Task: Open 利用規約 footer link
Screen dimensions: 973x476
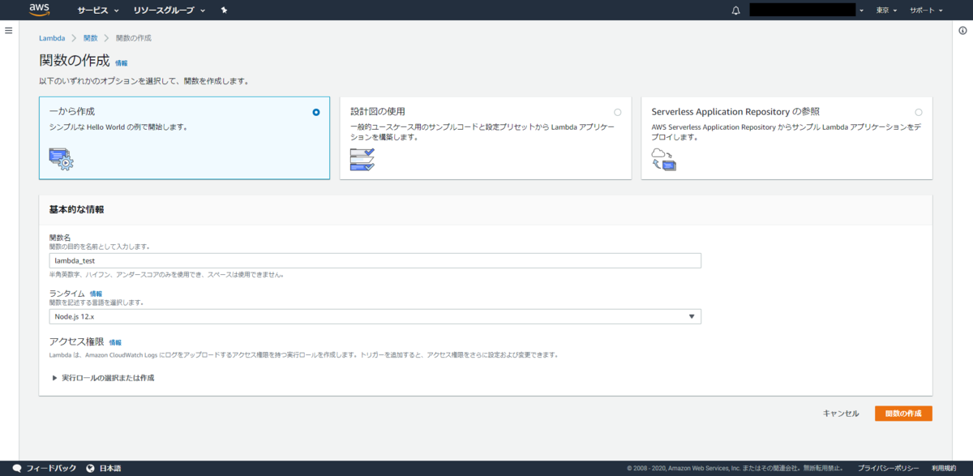Action: click(944, 469)
